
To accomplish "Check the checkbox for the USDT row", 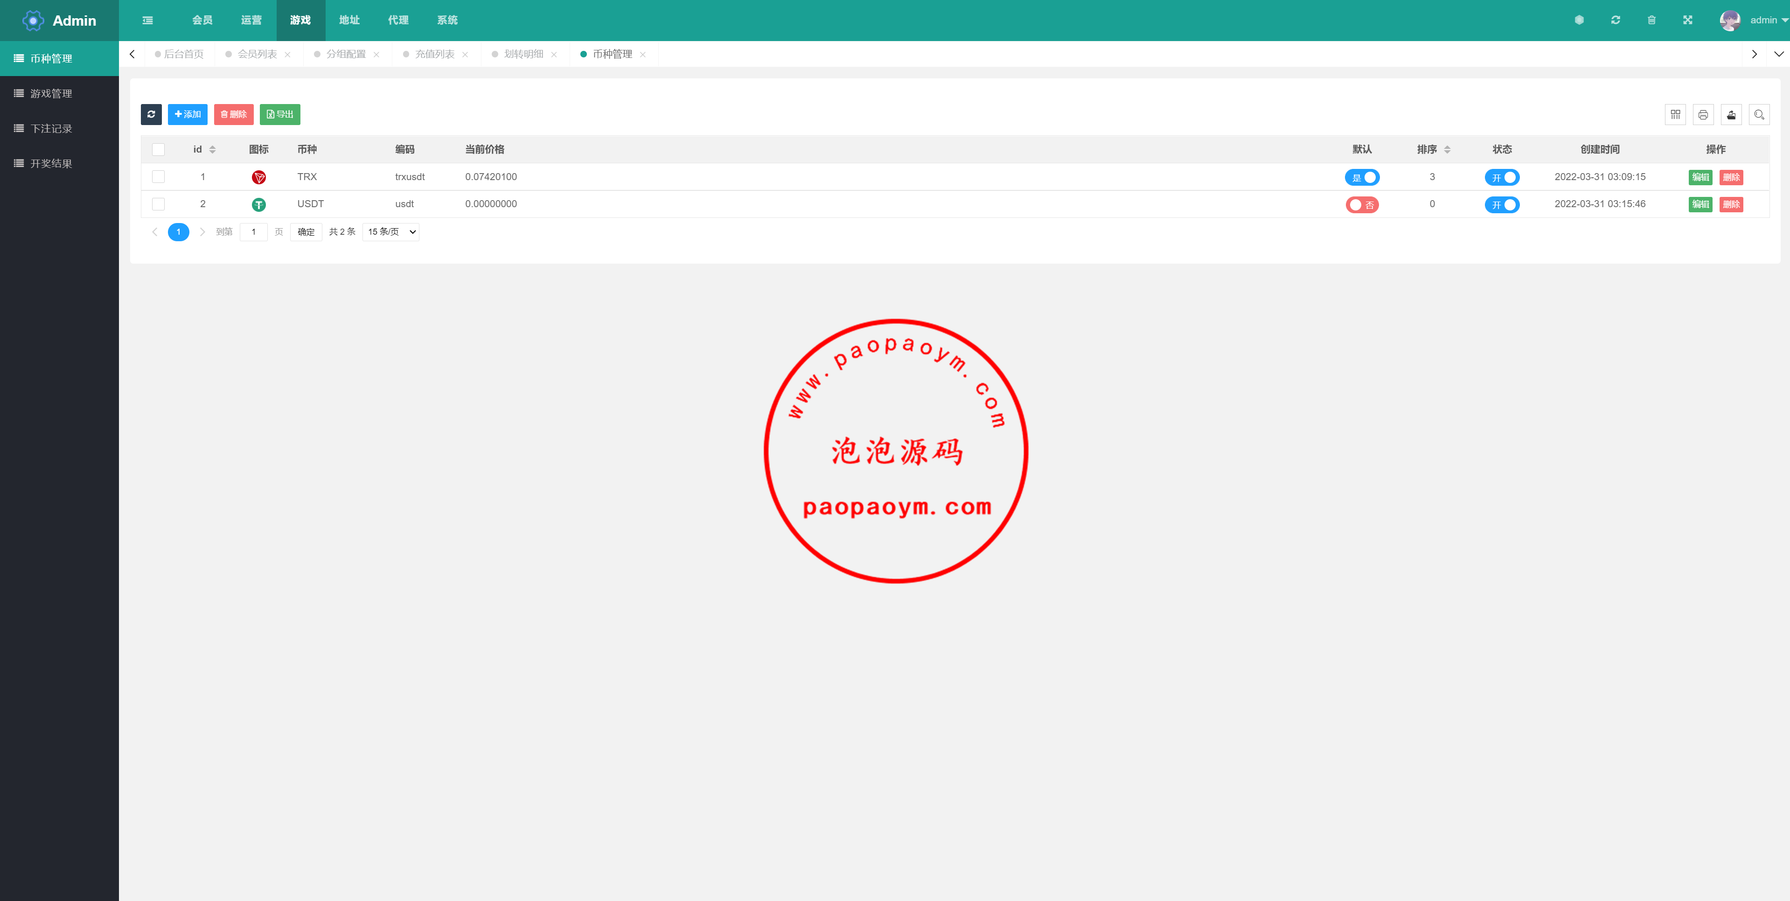I will coord(159,204).
